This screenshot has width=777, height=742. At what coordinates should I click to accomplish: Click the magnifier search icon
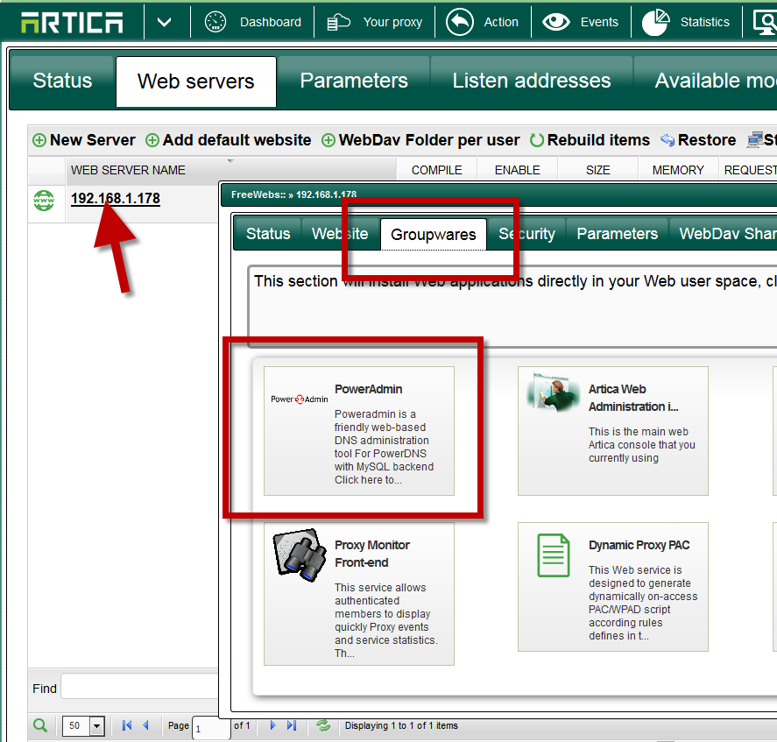(x=40, y=725)
